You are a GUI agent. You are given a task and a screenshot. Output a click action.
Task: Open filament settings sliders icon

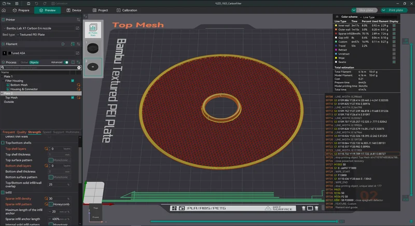coord(78,44)
